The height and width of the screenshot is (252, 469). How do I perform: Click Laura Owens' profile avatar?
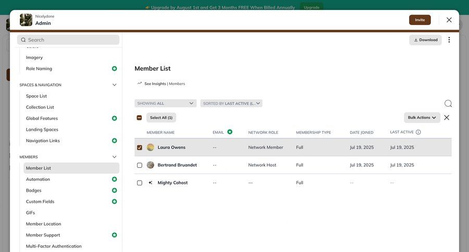pyautogui.click(x=151, y=147)
